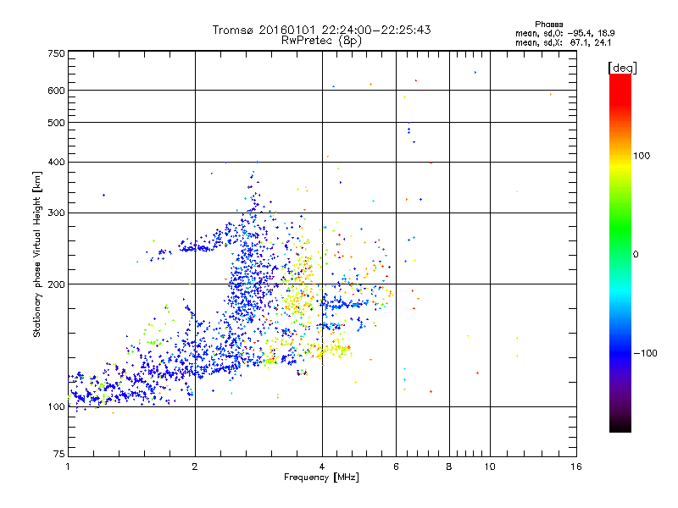Click the phase colorbar gradient
This screenshot has width=678, height=508.
(620, 252)
